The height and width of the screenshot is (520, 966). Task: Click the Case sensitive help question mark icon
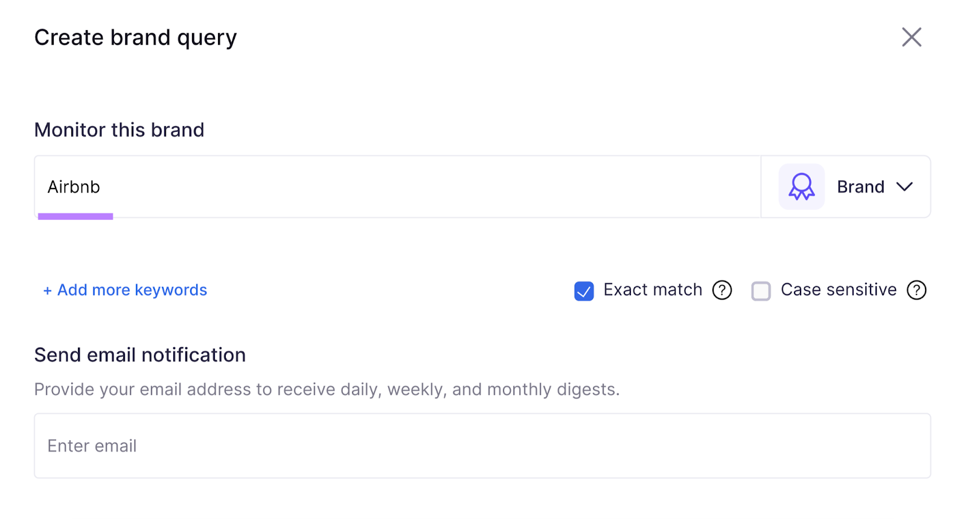pyautogui.click(x=916, y=290)
